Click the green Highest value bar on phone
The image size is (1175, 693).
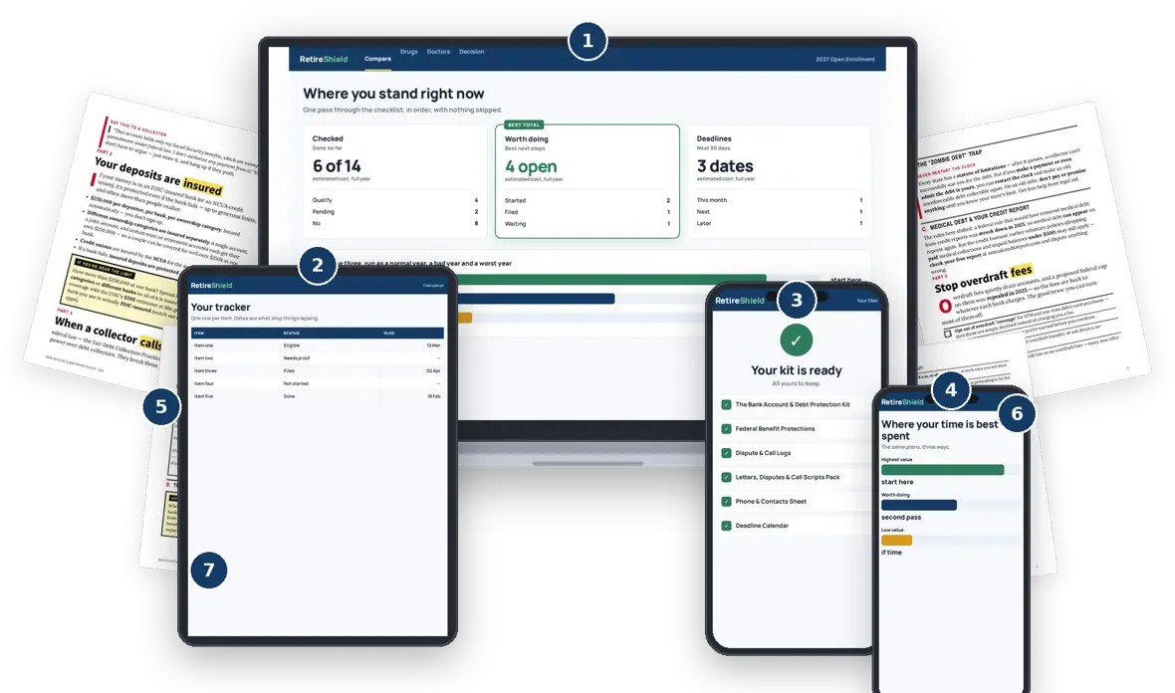(x=943, y=470)
